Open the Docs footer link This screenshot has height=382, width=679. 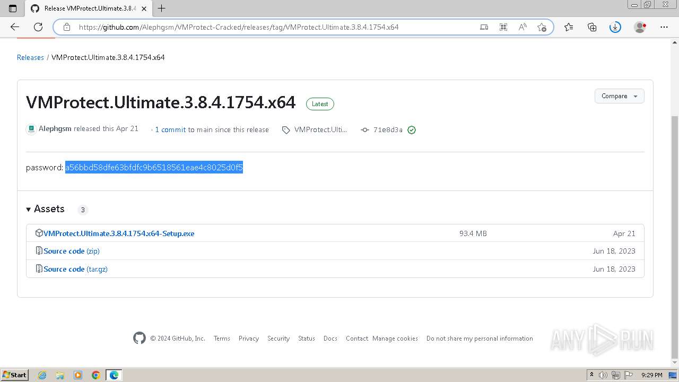tap(330, 338)
